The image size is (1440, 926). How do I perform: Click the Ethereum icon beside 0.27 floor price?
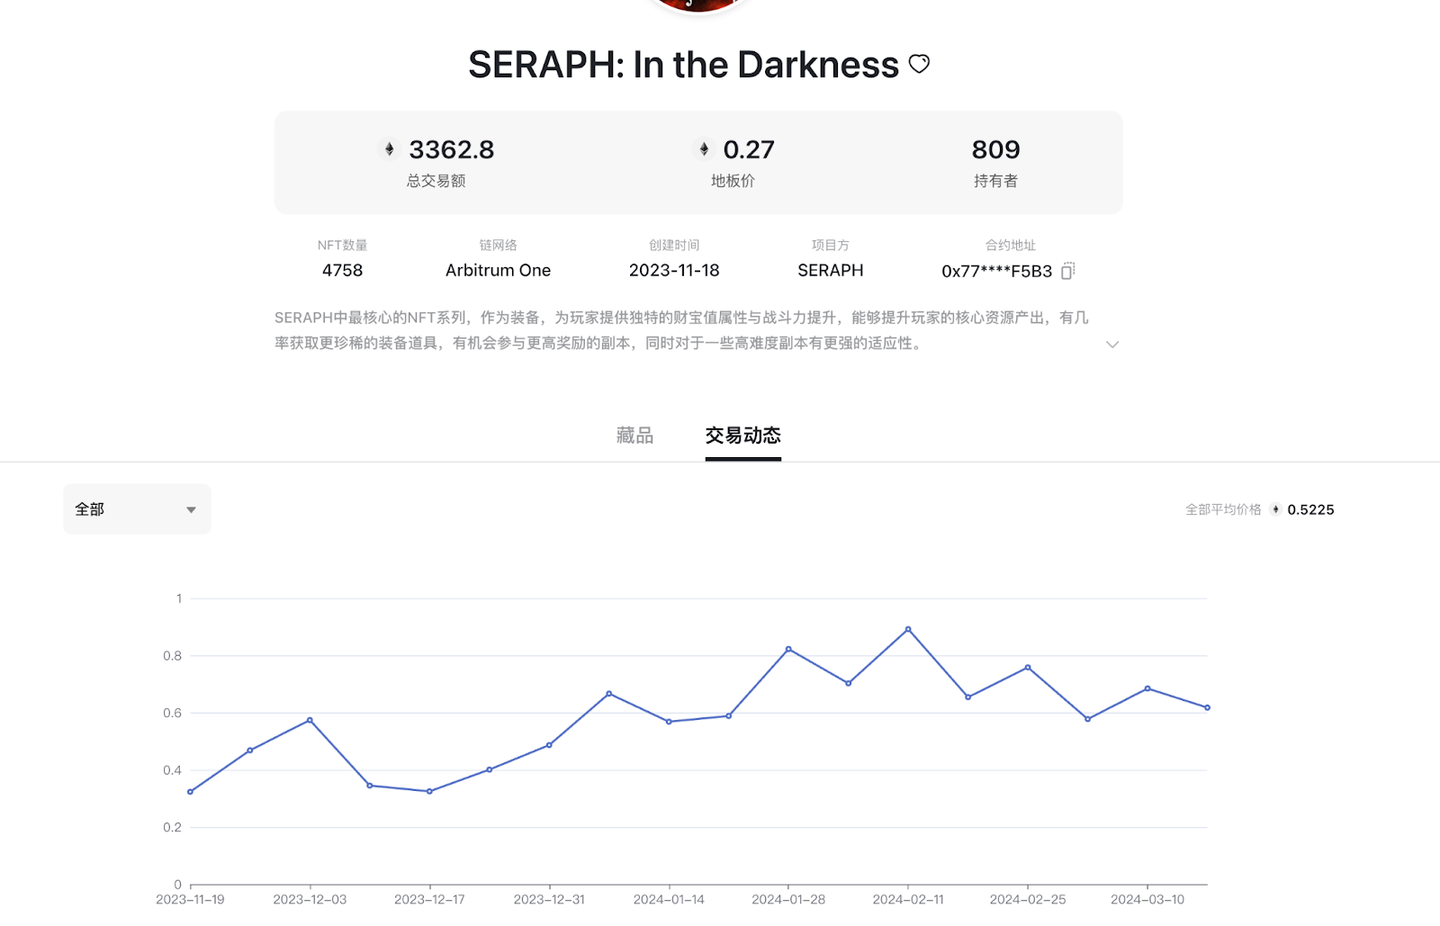704,149
